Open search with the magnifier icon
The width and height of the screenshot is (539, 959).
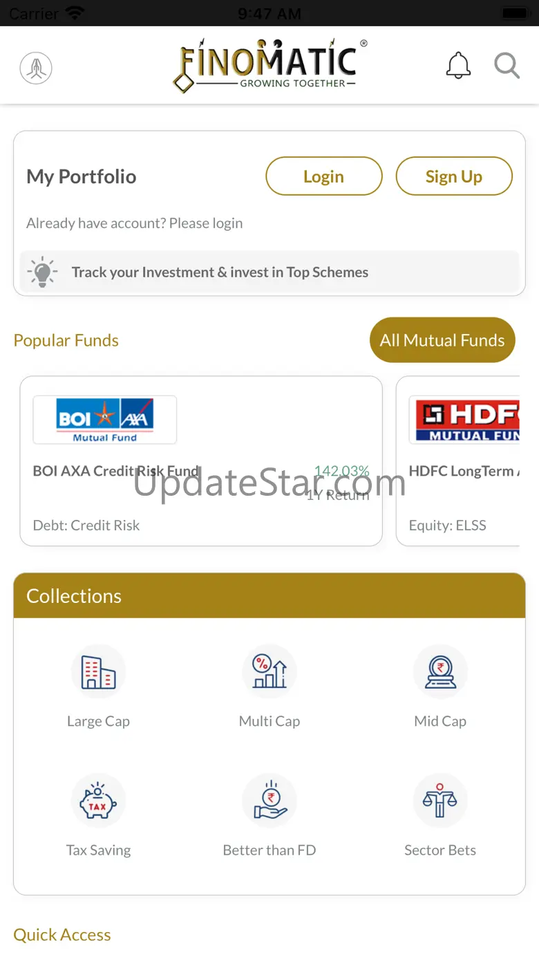click(x=507, y=66)
